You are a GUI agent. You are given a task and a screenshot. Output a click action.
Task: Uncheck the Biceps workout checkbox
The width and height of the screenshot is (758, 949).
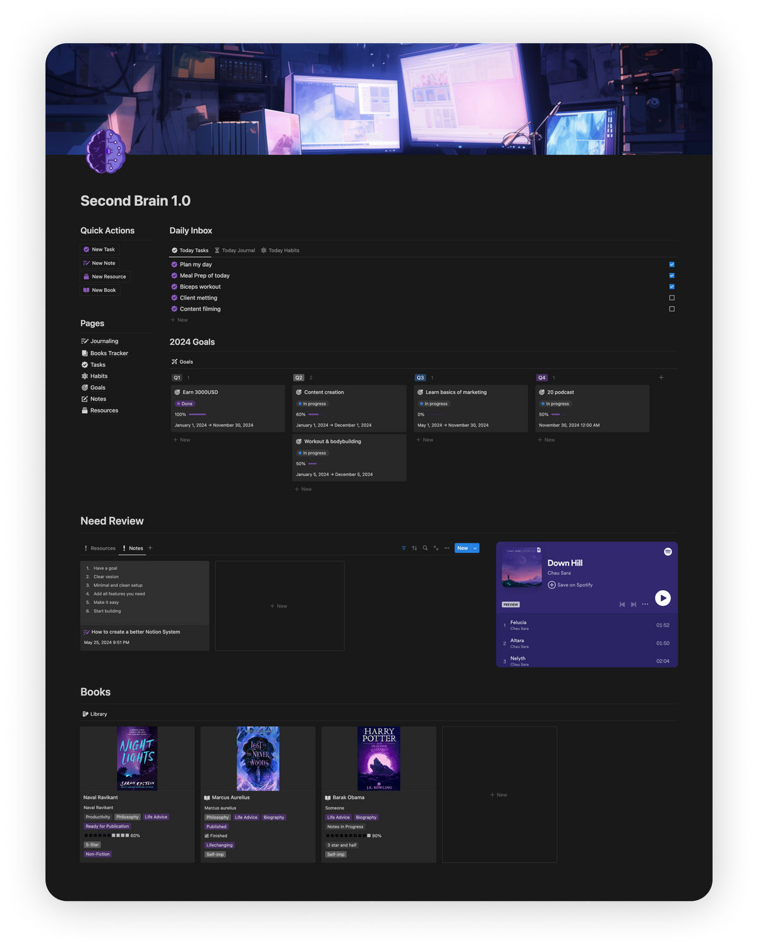click(x=671, y=287)
